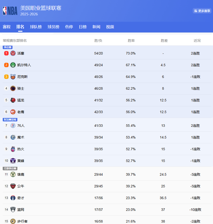
Task: Click the 附加赛资格 section label
Action: click(x=10, y=119)
